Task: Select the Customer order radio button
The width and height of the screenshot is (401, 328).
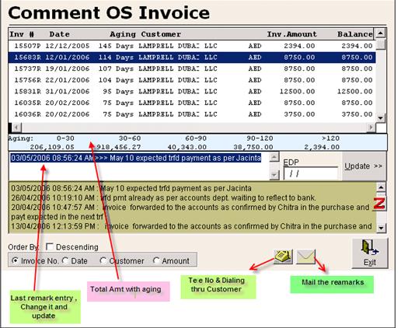Action: pos(103,260)
